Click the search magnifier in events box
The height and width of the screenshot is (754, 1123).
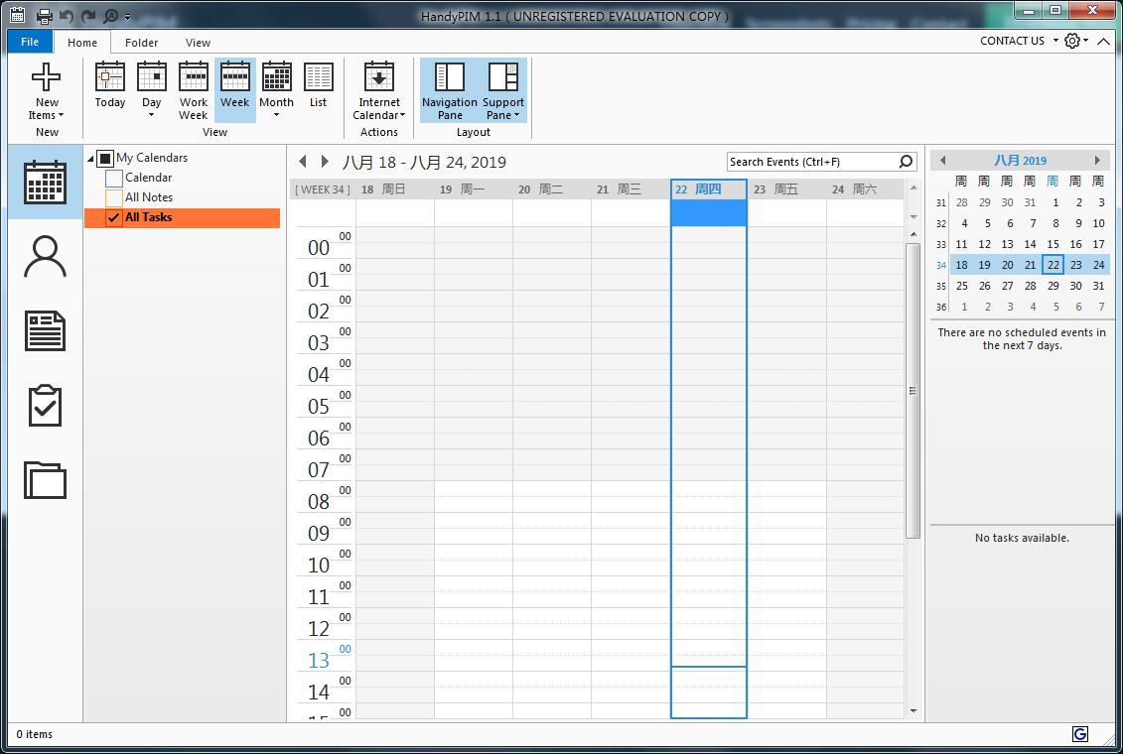pyautogui.click(x=906, y=162)
